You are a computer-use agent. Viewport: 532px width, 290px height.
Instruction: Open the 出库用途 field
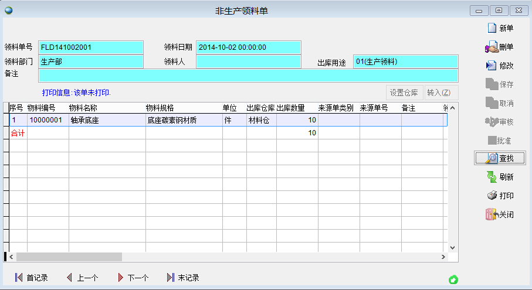406,62
